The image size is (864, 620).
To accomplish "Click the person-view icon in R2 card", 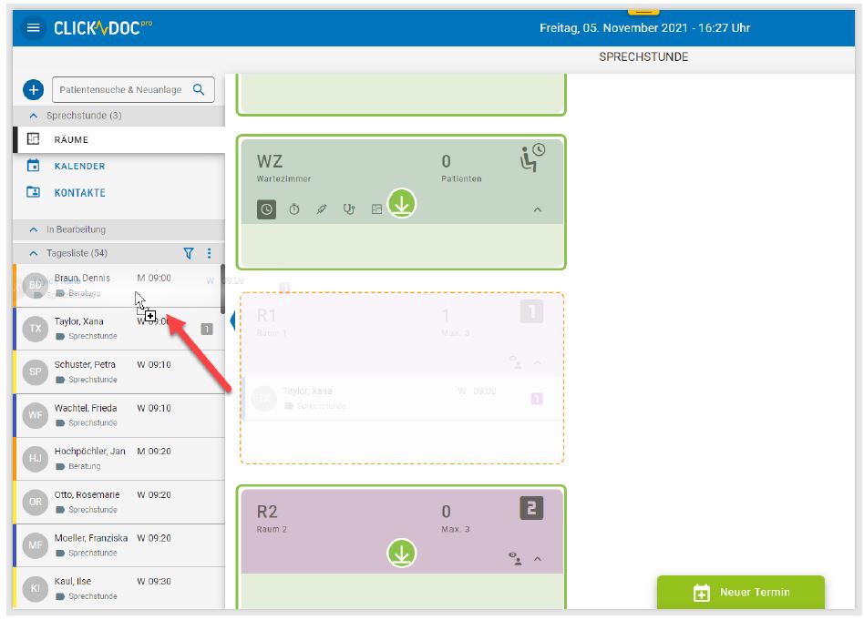I will point(515,559).
